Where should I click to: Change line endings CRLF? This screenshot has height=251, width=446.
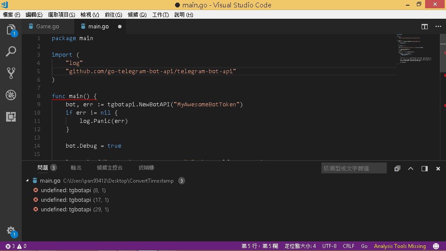pos(348,246)
